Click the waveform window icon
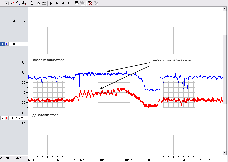 click(77, 3)
